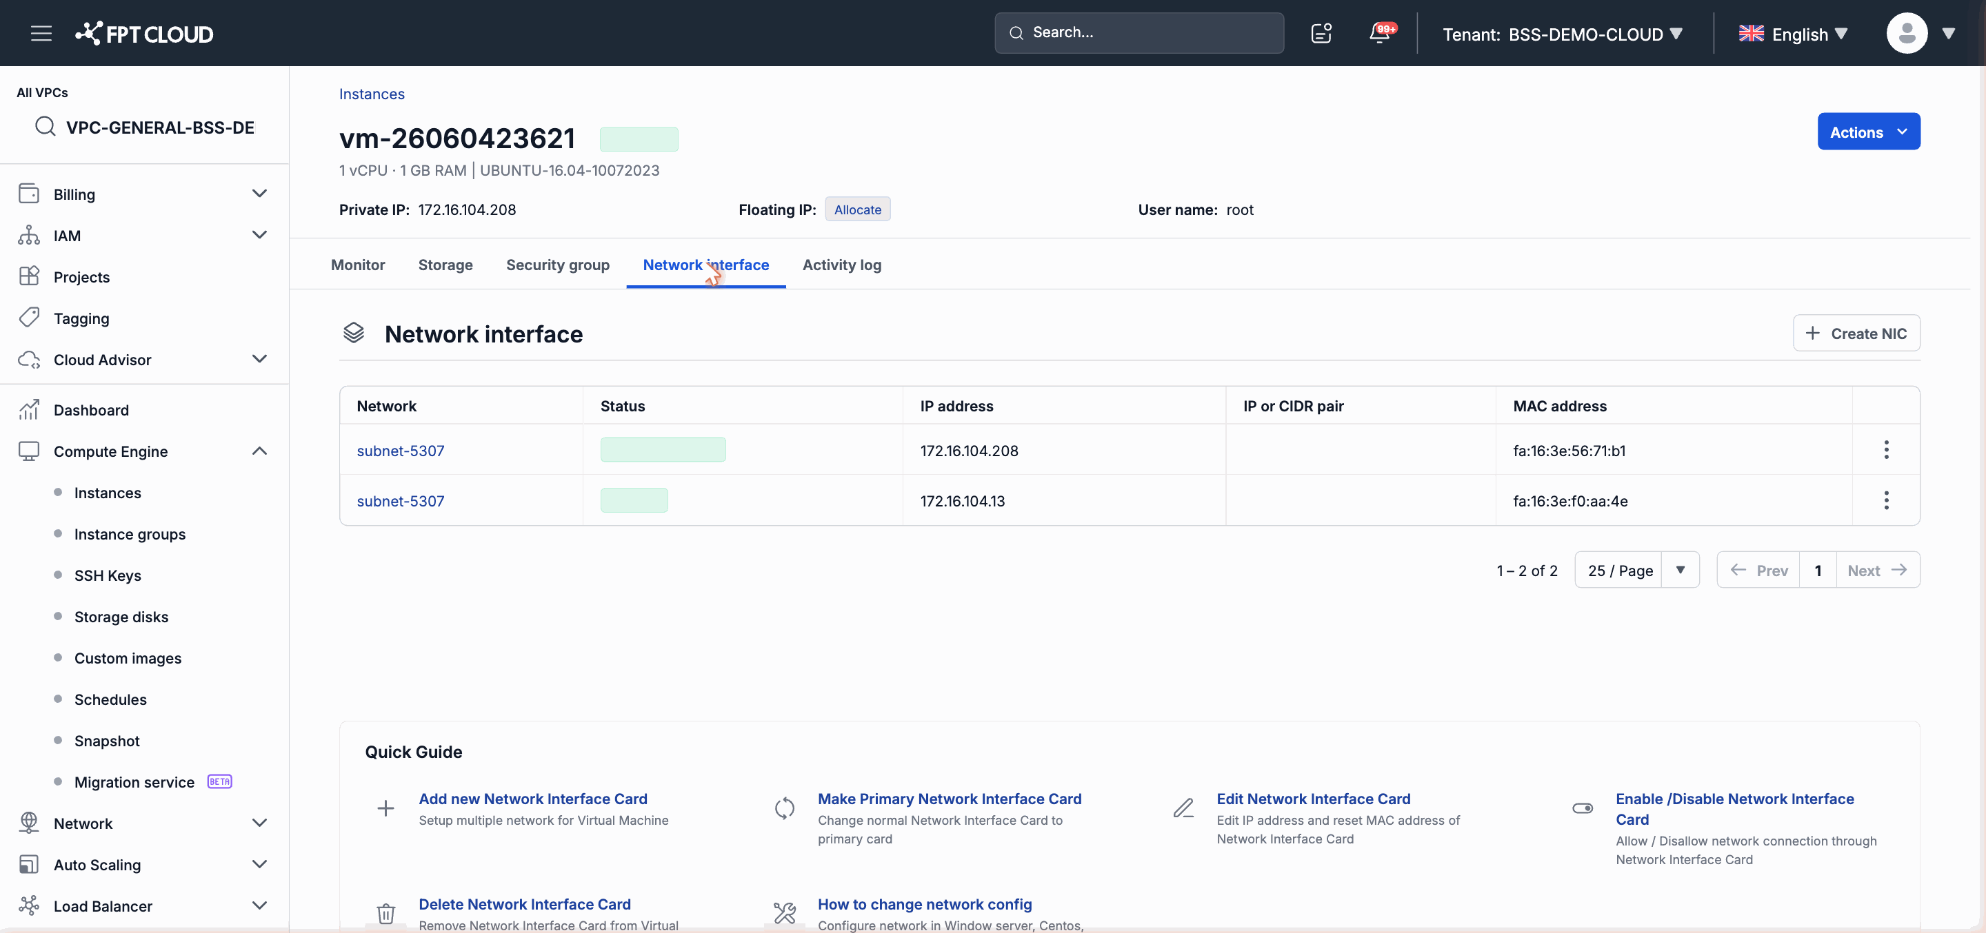Open the hamburger menu icon
The image size is (1986, 933).
tap(41, 33)
